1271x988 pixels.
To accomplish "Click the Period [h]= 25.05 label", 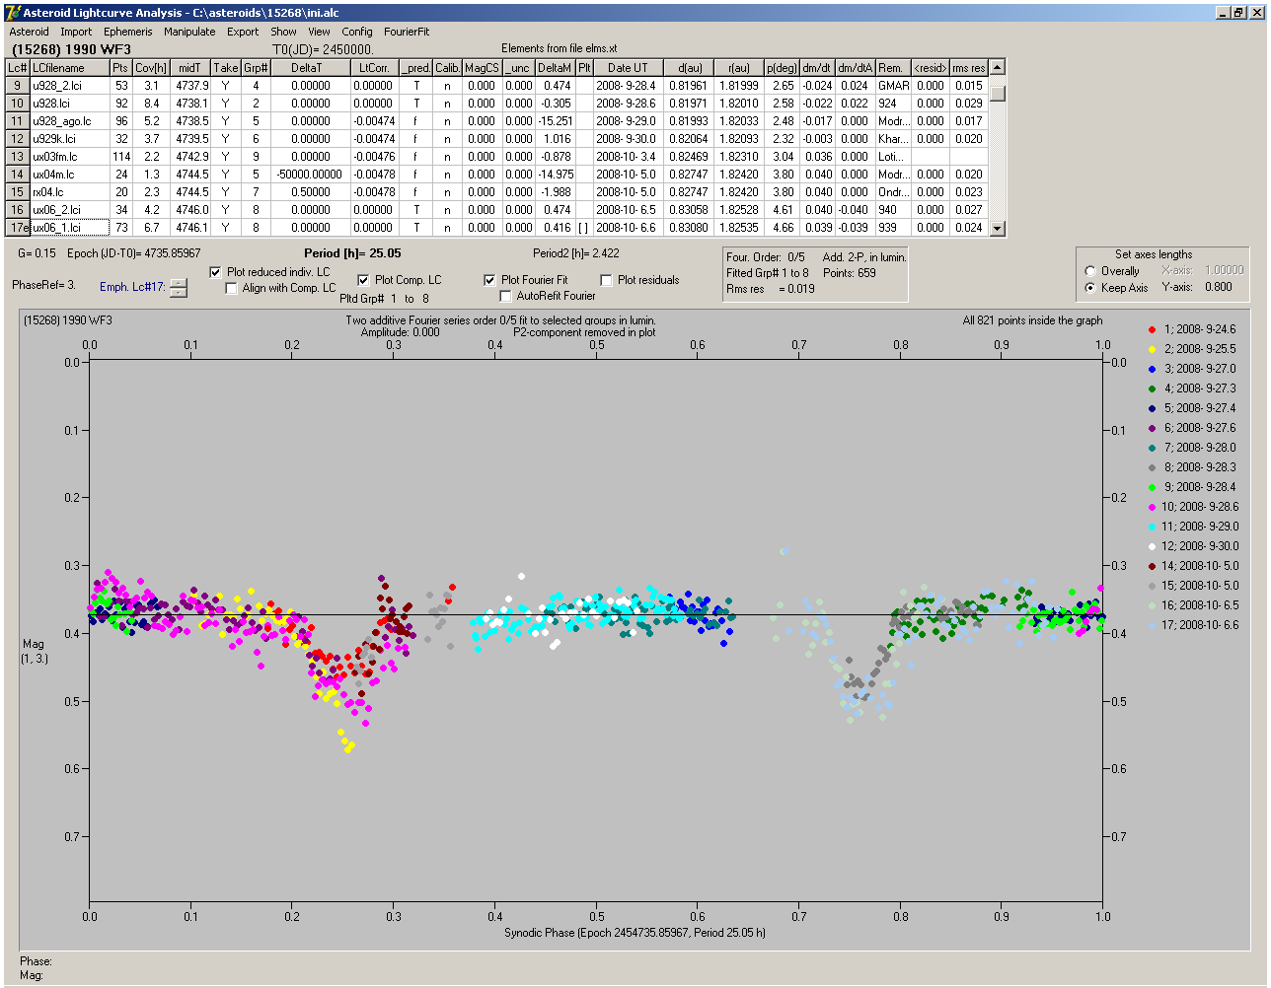I will tap(352, 253).
